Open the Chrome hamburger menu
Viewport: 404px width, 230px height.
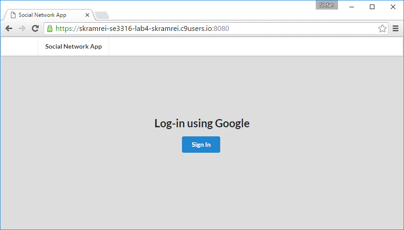coord(395,28)
